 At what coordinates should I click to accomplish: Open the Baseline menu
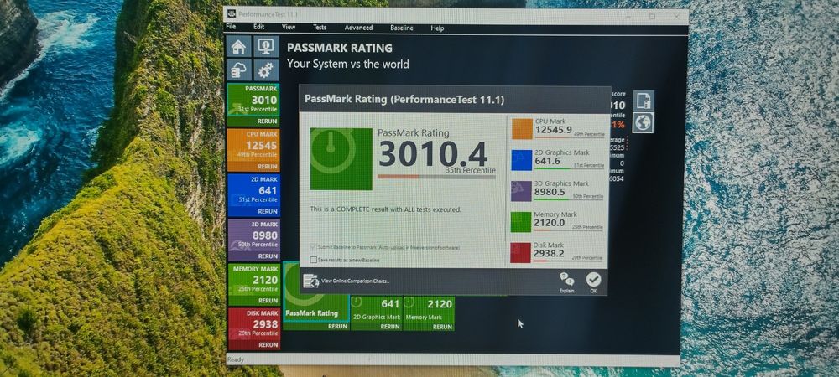click(401, 28)
